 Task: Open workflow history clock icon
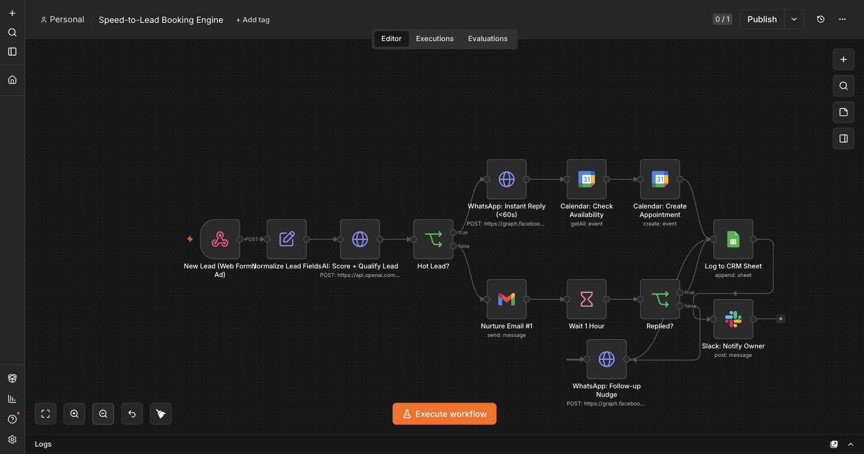pyautogui.click(x=821, y=19)
